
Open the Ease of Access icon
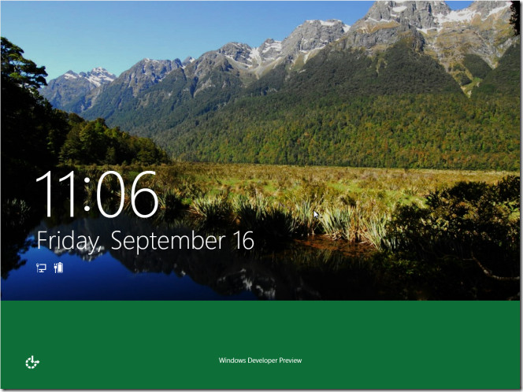[32, 362]
